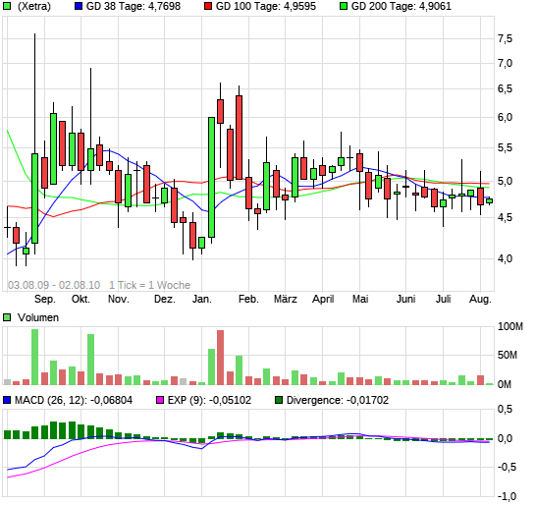
Task: Click the 'Volumen' panel label
Action: (38, 317)
